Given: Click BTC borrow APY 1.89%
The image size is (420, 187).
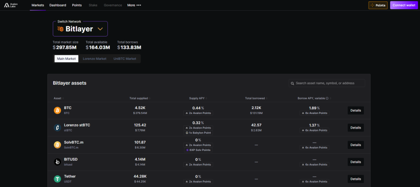Looking at the screenshot, I should click(x=314, y=108).
